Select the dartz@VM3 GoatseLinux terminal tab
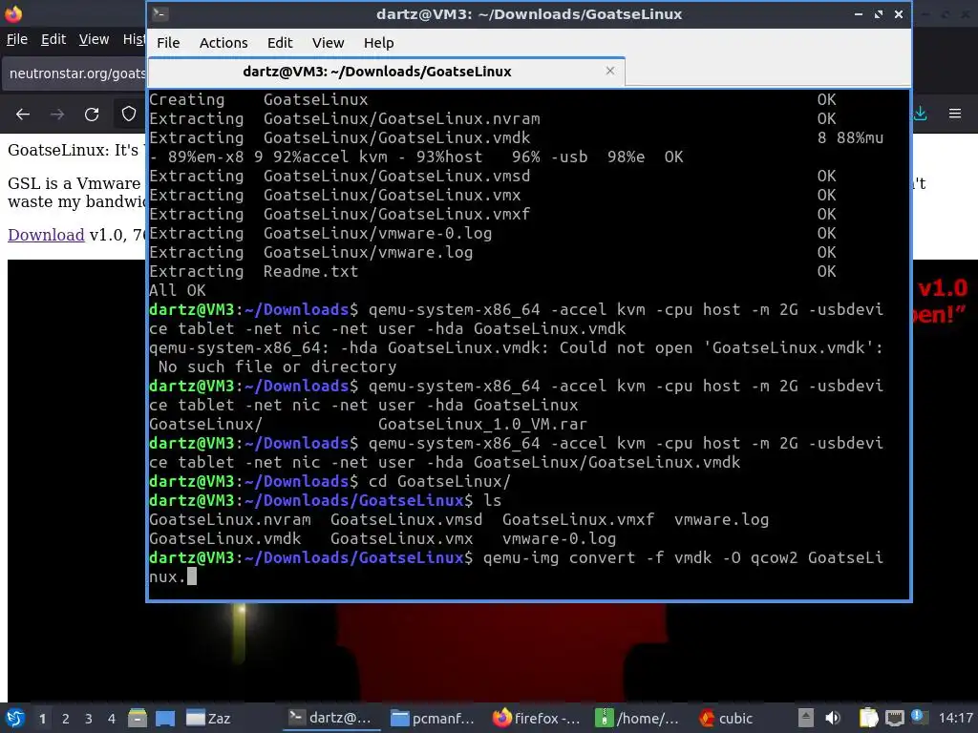Viewport: 978px width, 733px height. tap(386, 72)
